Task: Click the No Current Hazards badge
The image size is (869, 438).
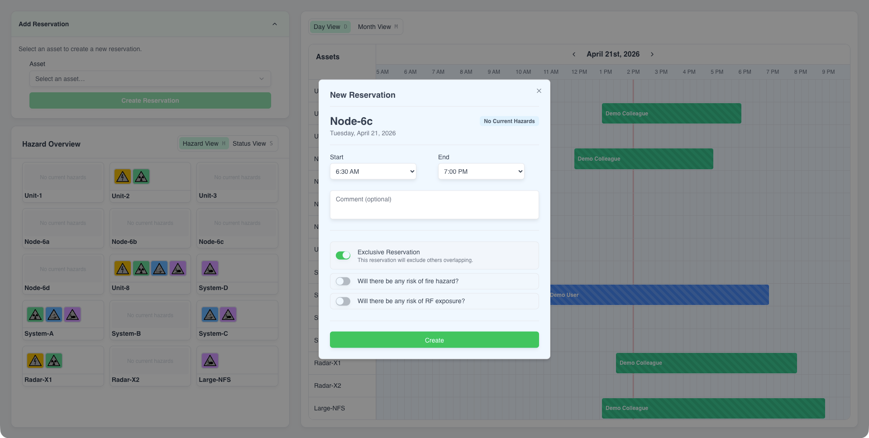Action: tap(509, 121)
